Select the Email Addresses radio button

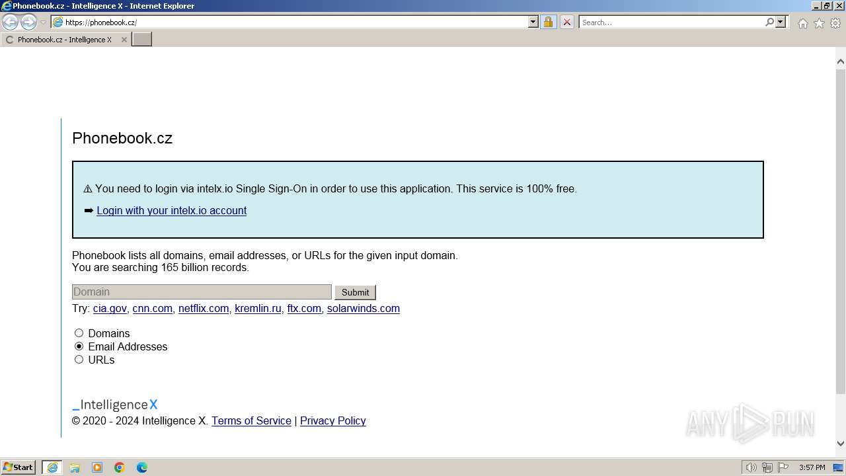pos(79,346)
